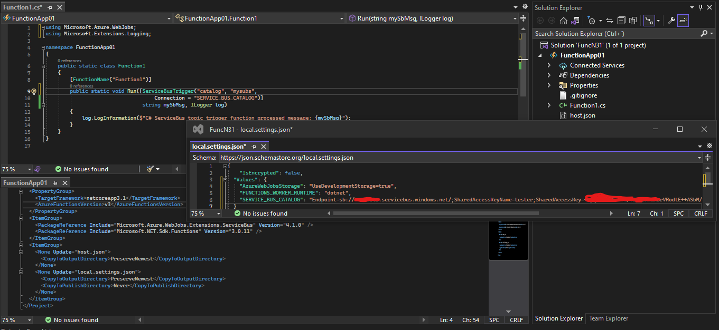Image resolution: width=719 pixels, height=330 pixels.
Task: Collapse the FunctionApp01 project node
Action: pyautogui.click(x=540, y=55)
